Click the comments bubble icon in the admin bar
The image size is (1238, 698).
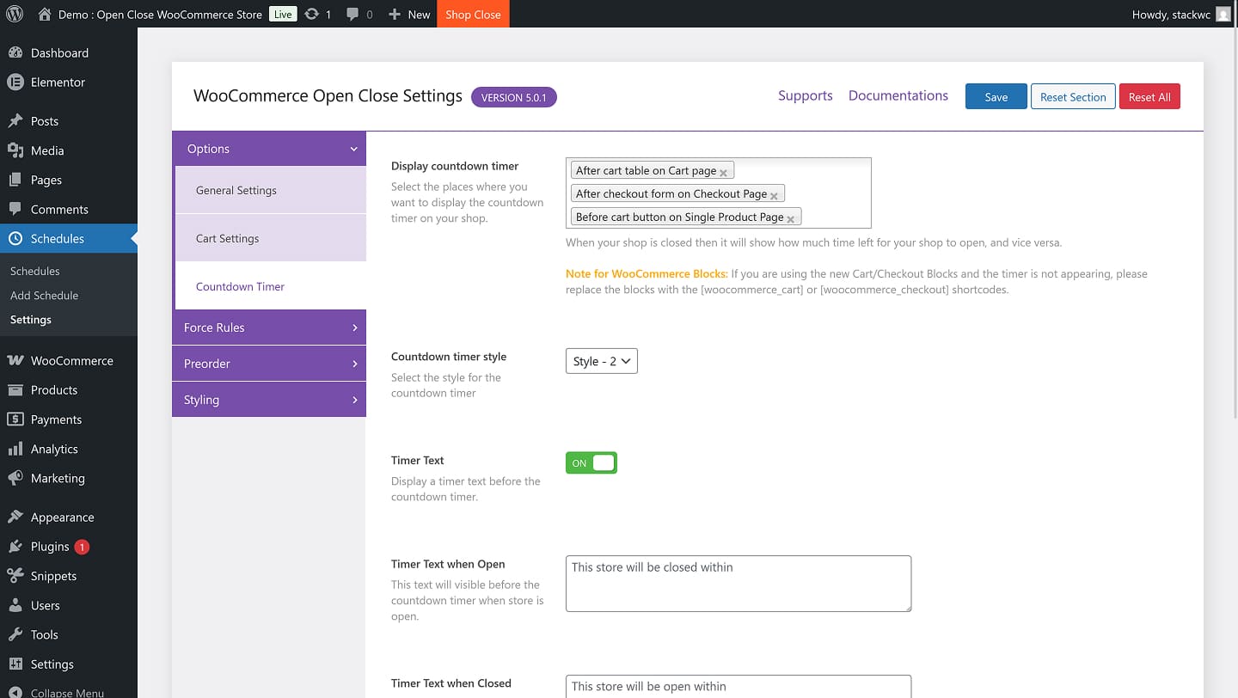pyautogui.click(x=352, y=15)
